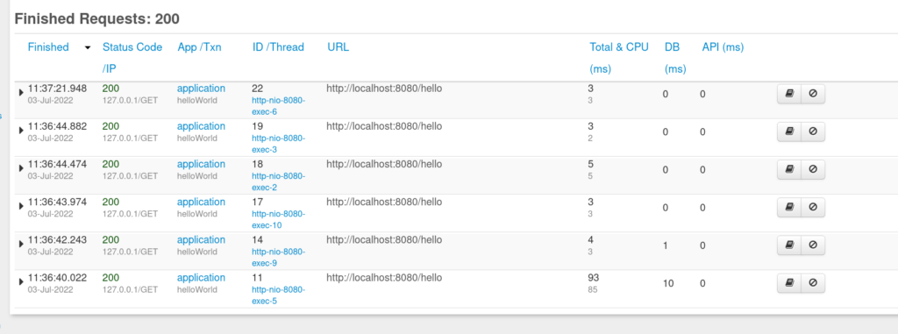Select URL text in request ID 22 row

384,89
